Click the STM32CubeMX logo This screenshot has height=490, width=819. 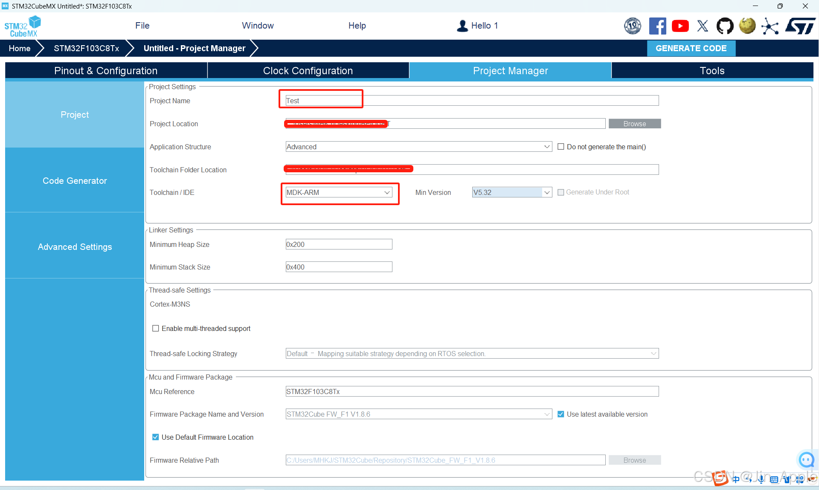[x=23, y=26]
